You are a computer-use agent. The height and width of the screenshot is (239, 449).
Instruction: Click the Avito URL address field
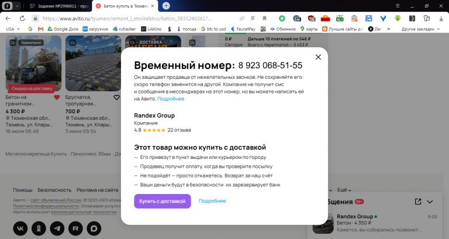point(127,19)
